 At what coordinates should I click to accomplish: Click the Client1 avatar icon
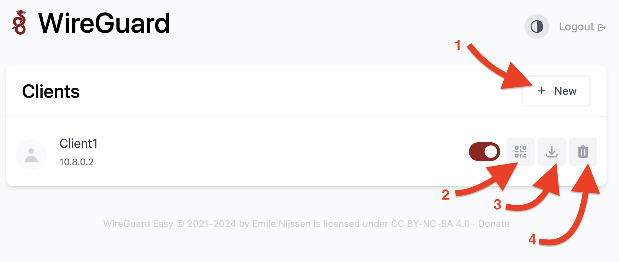31,155
